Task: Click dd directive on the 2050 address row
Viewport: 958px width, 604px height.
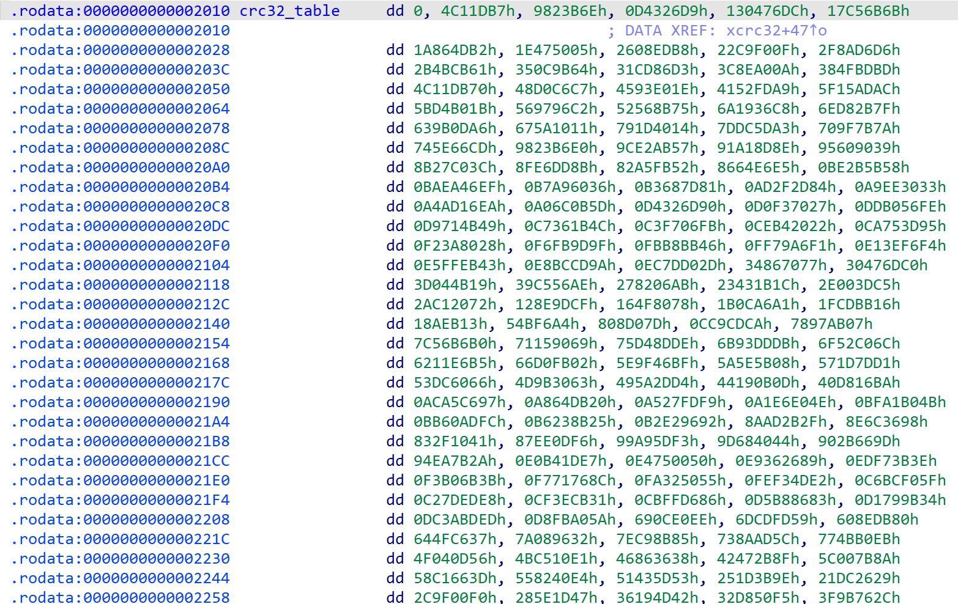Action: click(x=395, y=89)
